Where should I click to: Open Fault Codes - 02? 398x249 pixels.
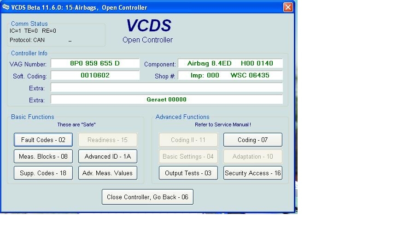pyautogui.click(x=43, y=140)
